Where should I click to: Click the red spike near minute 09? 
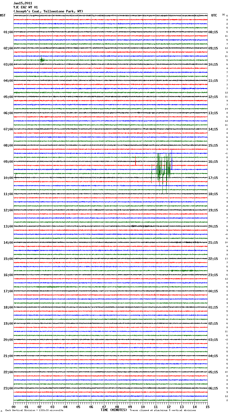coord(136,161)
